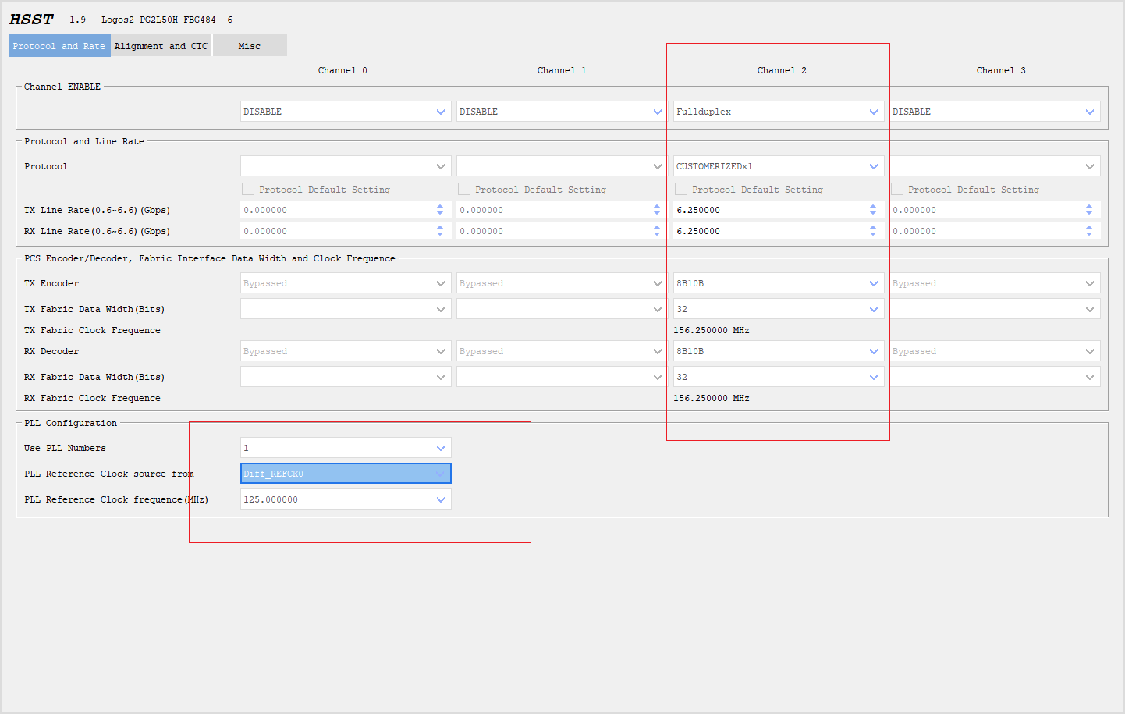The image size is (1125, 714).
Task: Check Protocol Default Setting for Channel 3
Action: tap(896, 189)
